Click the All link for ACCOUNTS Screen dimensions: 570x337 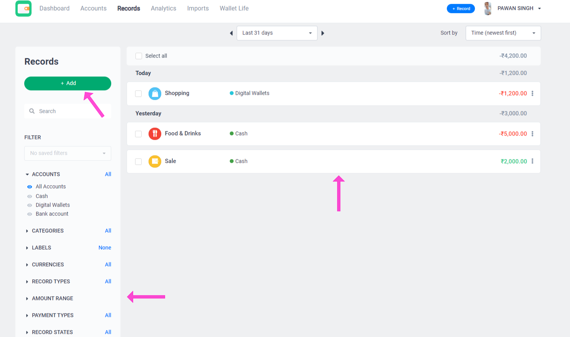(x=108, y=174)
